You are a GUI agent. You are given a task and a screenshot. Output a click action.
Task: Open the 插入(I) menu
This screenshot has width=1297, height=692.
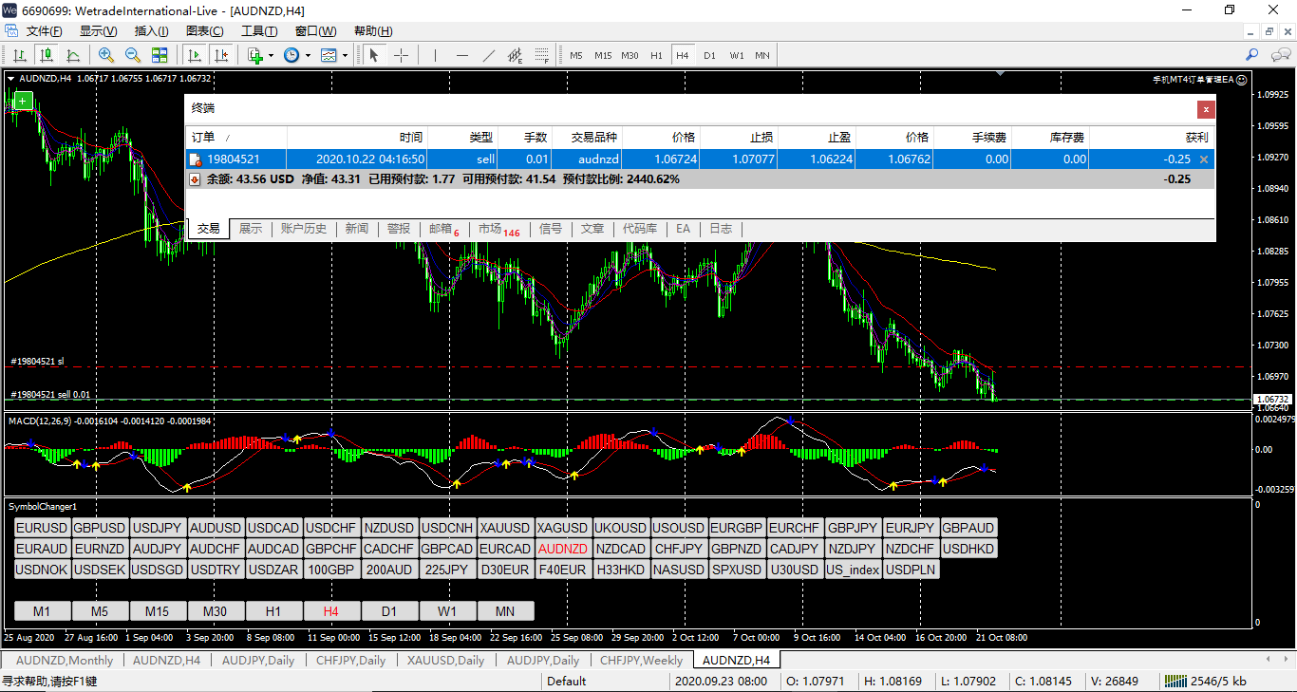pyautogui.click(x=152, y=31)
